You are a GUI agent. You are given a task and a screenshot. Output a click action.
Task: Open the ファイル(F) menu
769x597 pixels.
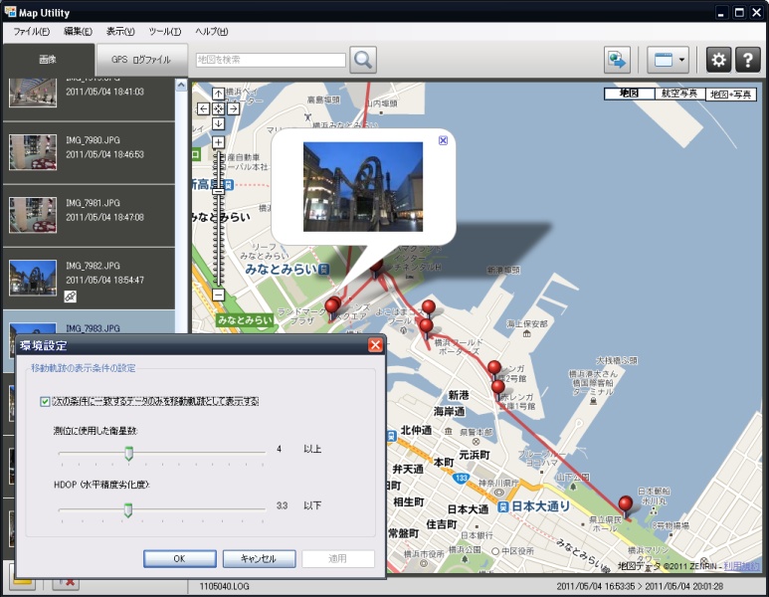coord(32,32)
